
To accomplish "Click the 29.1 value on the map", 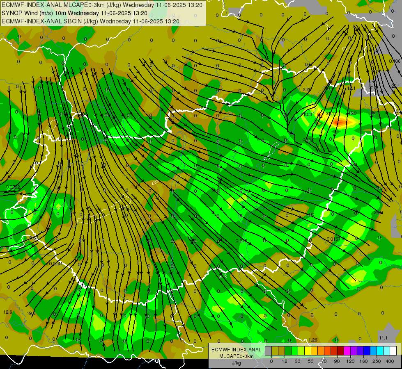I will point(395,86).
